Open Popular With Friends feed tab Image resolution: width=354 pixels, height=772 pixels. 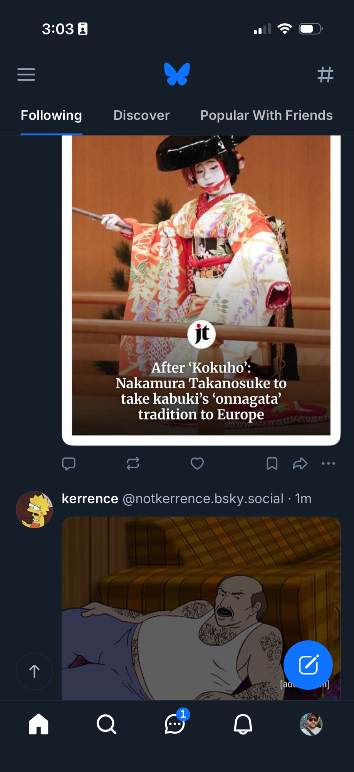pos(266,115)
